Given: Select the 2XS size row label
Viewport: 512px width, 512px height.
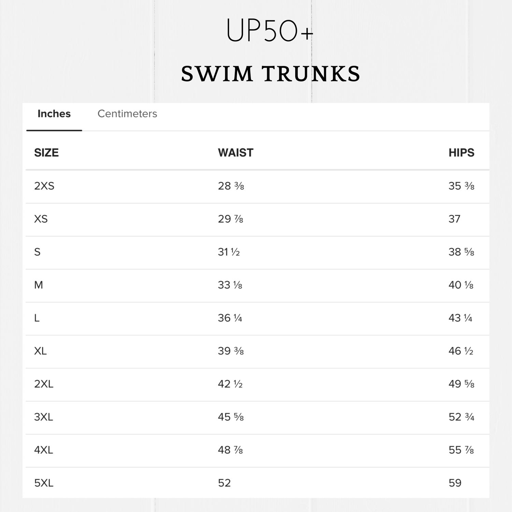Looking at the screenshot, I should [44, 186].
